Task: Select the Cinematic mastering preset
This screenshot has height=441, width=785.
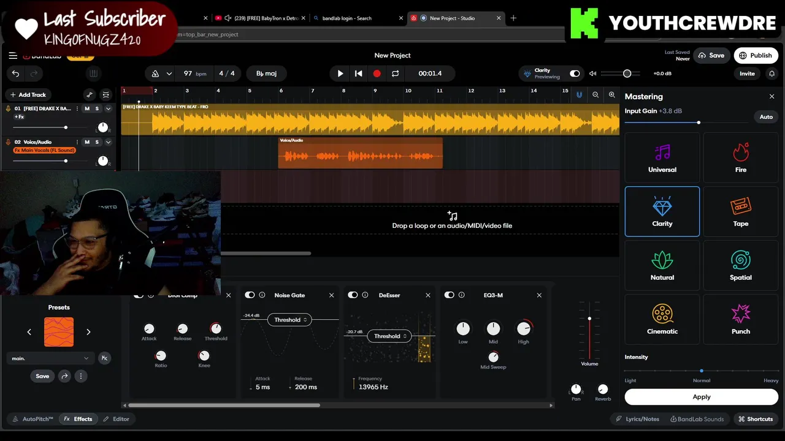Action: (x=662, y=320)
